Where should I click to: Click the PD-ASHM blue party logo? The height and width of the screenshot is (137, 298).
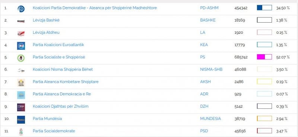[21, 9]
